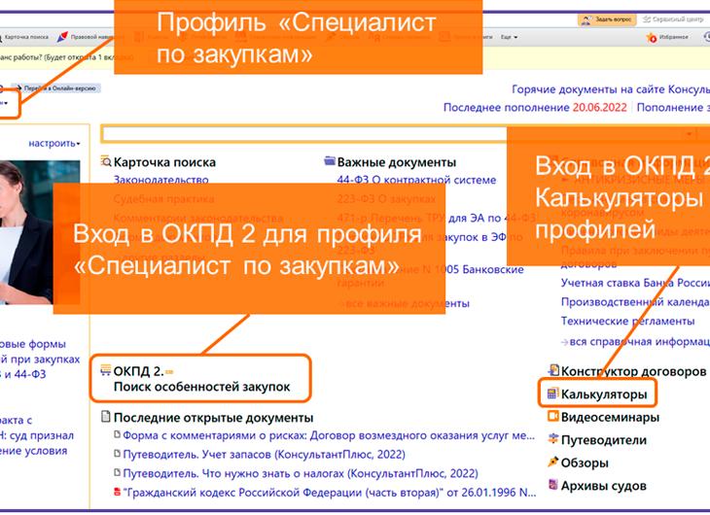This screenshot has width=710, height=515.
Task: Click in the quick search field
Action: (x=303, y=134)
